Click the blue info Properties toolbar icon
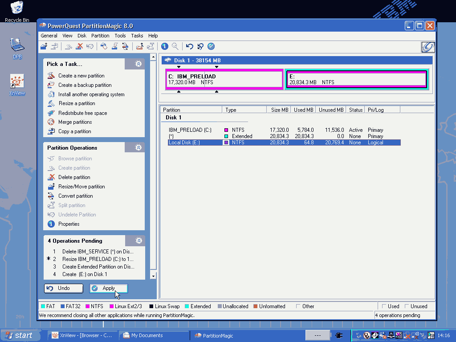The image size is (456, 342). pyautogui.click(x=165, y=46)
